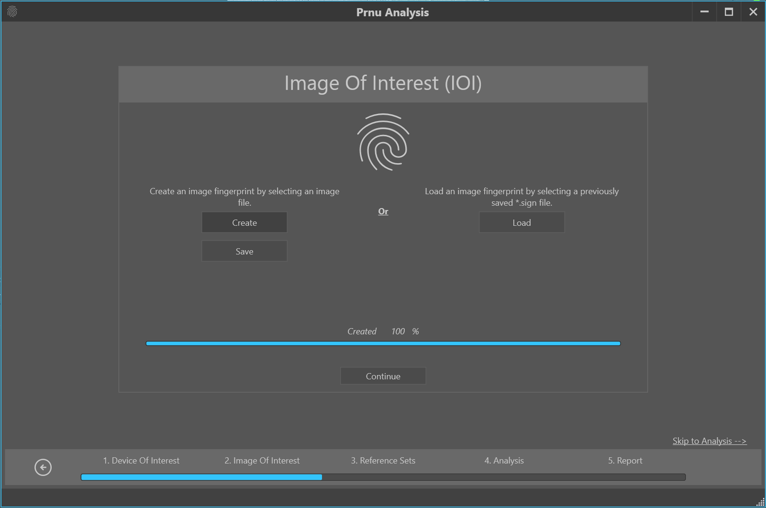Click the Create fingerprint button
This screenshot has width=766, height=508.
click(x=244, y=222)
